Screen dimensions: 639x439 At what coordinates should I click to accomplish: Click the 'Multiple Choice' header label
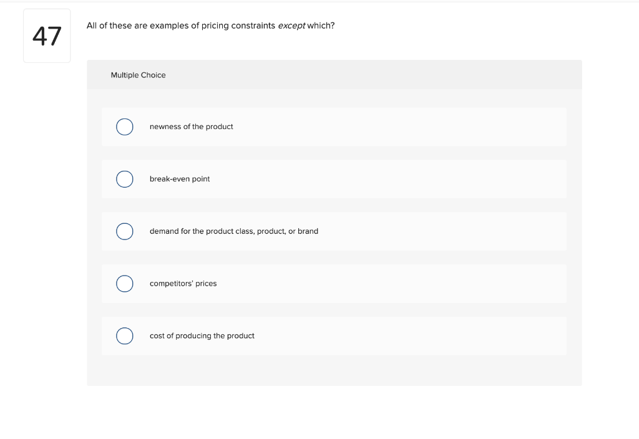pyautogui.click(x=138, y=75)
